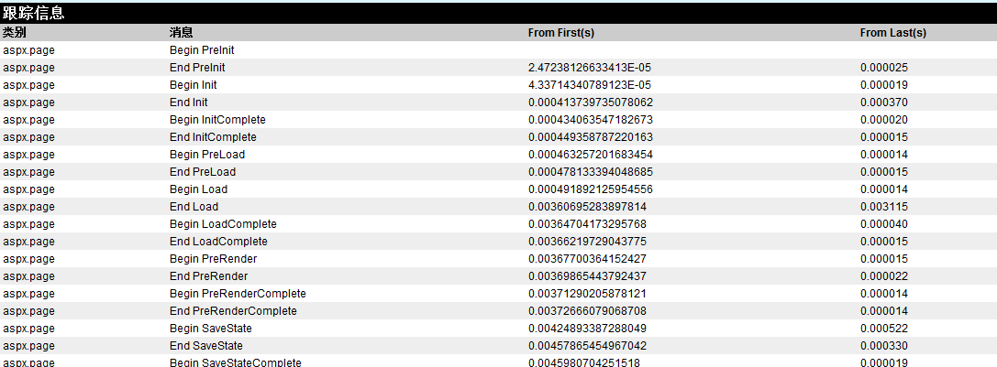Image resolution: width=997 pixels, height=367 pixels.
Task: Click the 0.000522 From Last value
Action: pyautogui.click(x=883, y=329)
